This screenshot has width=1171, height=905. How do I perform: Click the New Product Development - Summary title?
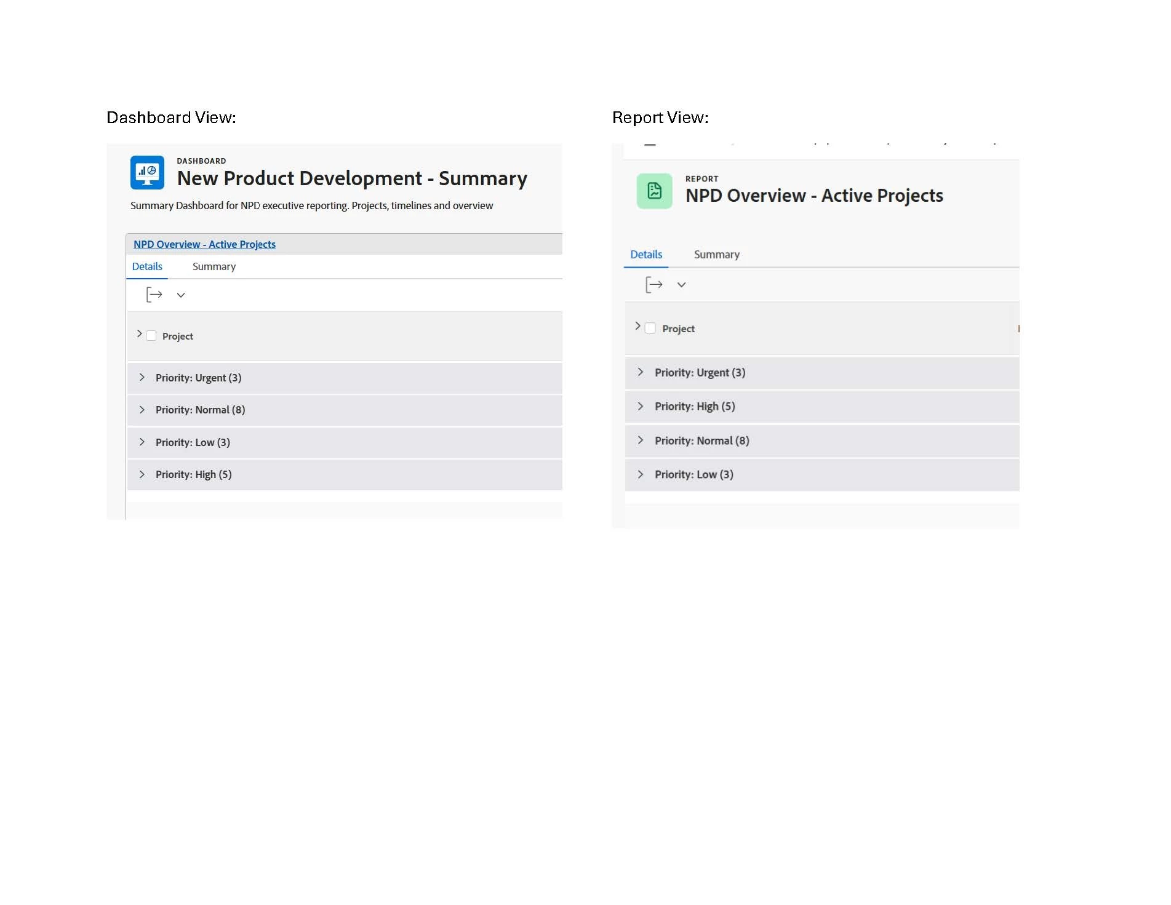(352, 178)
